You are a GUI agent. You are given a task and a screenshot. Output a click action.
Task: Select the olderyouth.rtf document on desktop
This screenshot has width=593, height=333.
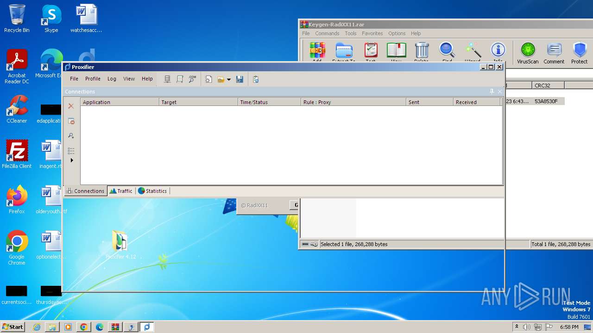(x=51, y=200)
